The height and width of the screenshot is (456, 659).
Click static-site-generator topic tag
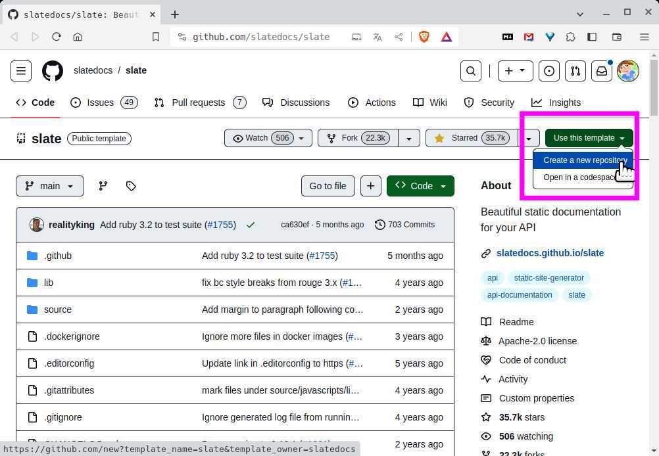click(549, 278)
